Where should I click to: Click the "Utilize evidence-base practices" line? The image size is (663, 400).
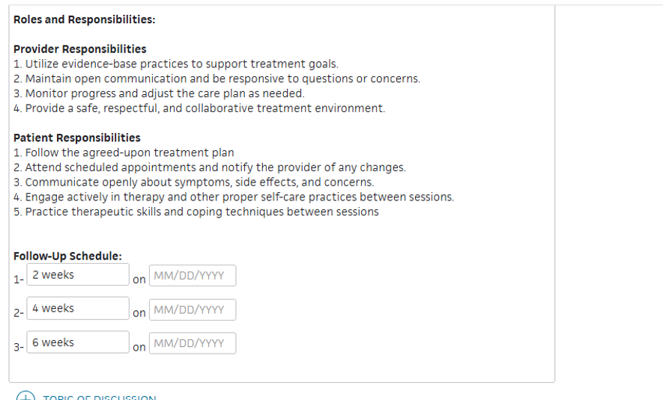pos(176,64)
